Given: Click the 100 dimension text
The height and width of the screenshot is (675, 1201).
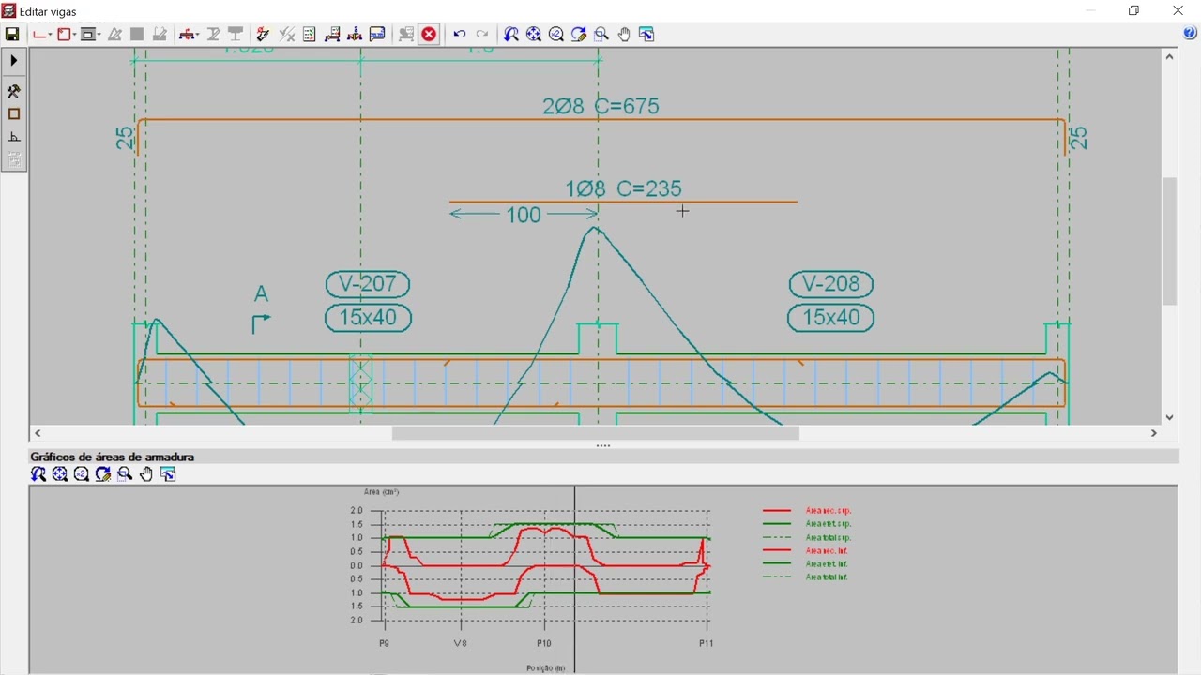Looking at the screenshot, I should click(524, 215).
